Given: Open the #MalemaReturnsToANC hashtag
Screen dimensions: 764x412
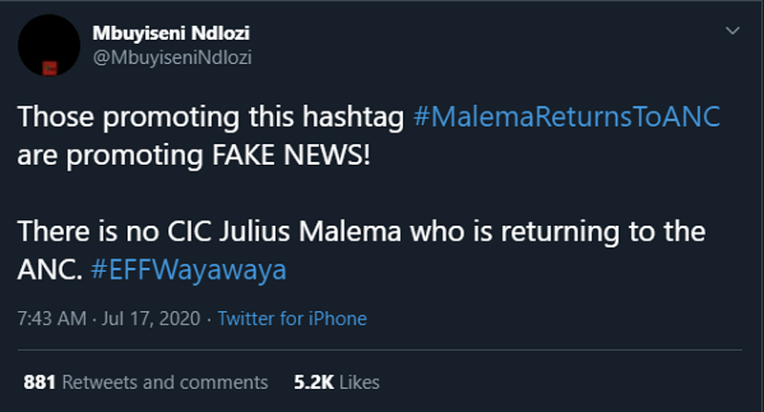Looking at the screenshot, I should (567, 116).
